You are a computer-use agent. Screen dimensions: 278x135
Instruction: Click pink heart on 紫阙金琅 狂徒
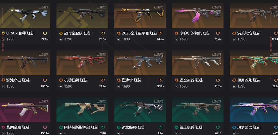pyautogui.click(x=45, y=127)
